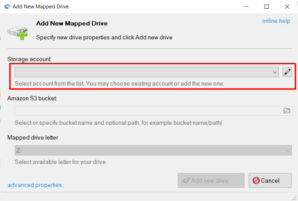This screenshot has height=201, width=298.
Task: Click the 'Select account from the list' hint
Action: [120, 83]
